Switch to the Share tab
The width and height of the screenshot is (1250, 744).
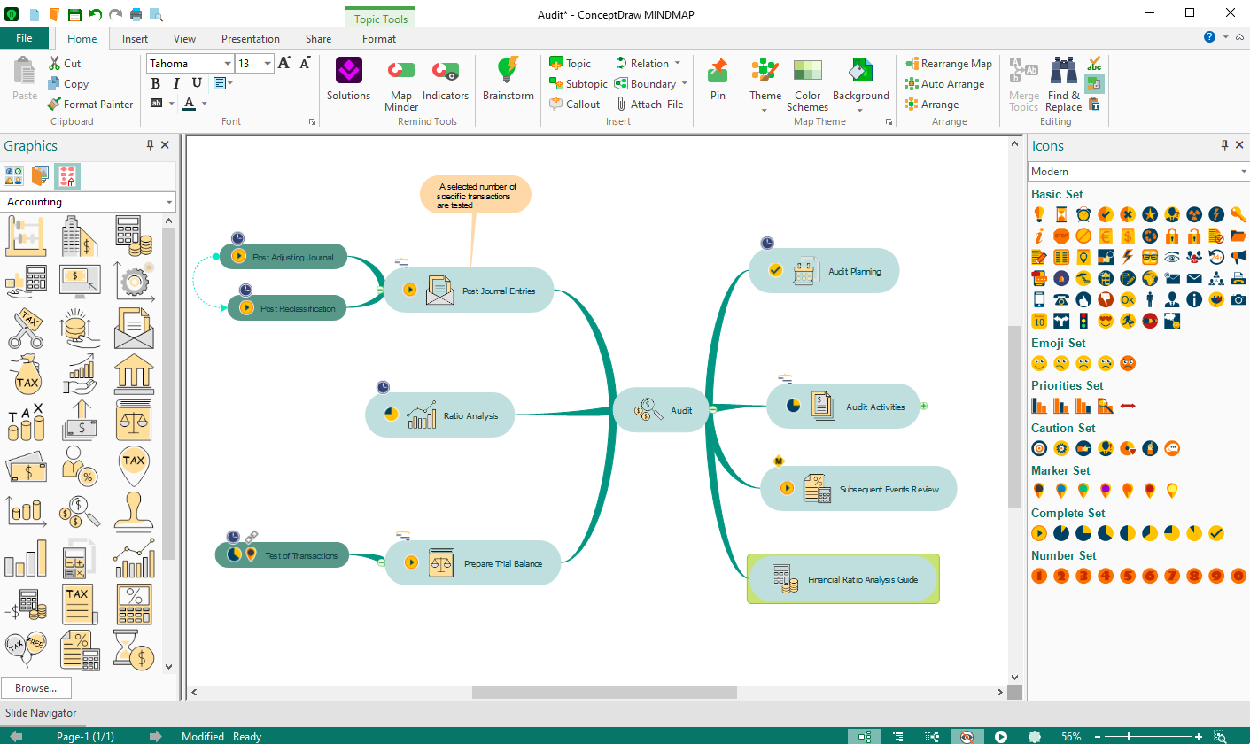click(319, 38)
